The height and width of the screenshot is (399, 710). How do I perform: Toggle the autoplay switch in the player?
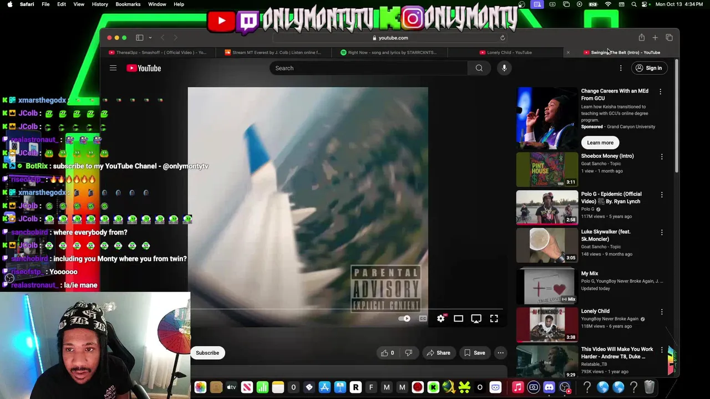click(x=405, y=319)
